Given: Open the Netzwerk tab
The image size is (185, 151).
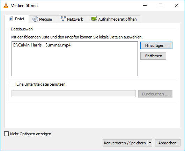Looking at the screenshot, I should (x=72, y=19).
